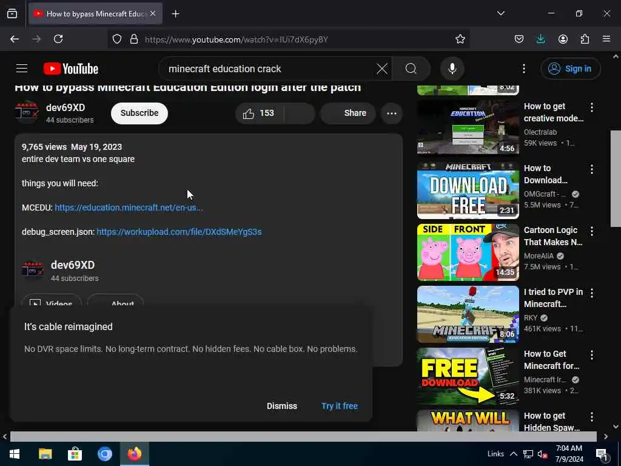Open the Minecraft Education creative mode thumbnail

click(468, 128)
